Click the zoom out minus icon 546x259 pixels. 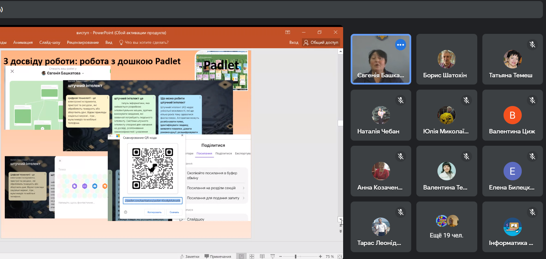tap(281, 256)
